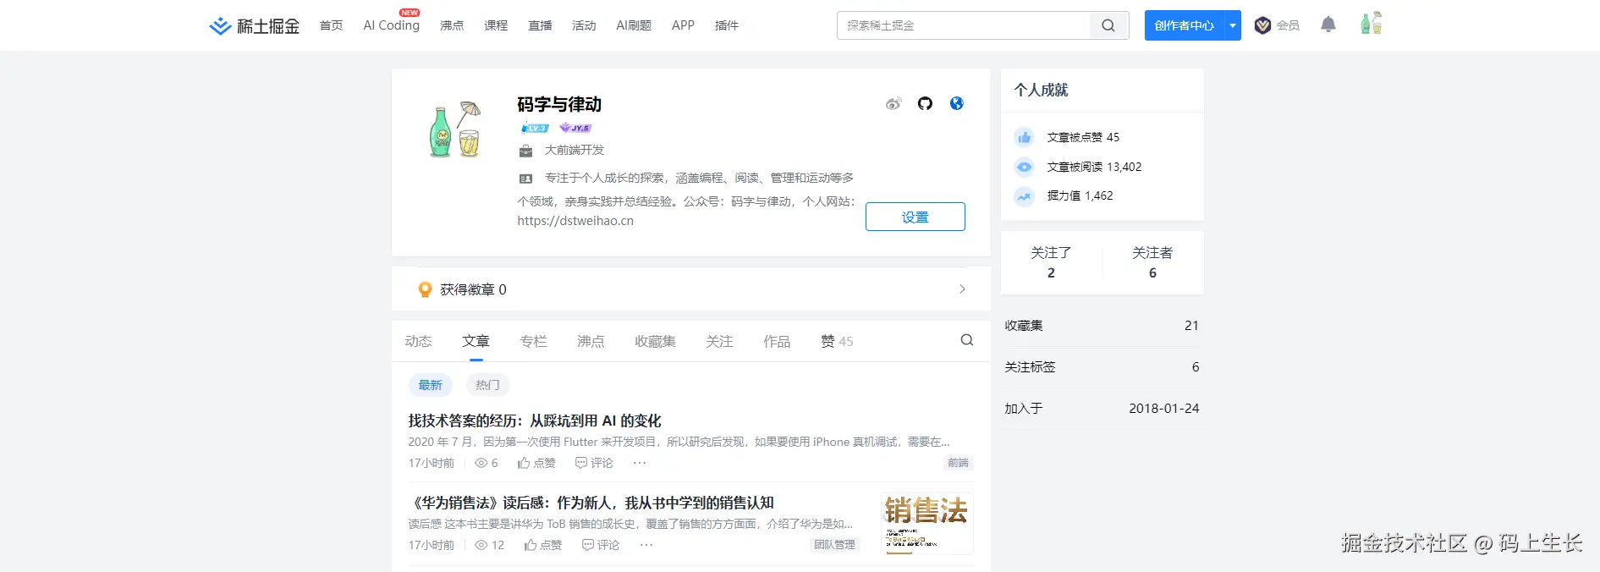Open the Weibo profile icon
Screen dimensions: 1600x572
(x=893, y=103)
